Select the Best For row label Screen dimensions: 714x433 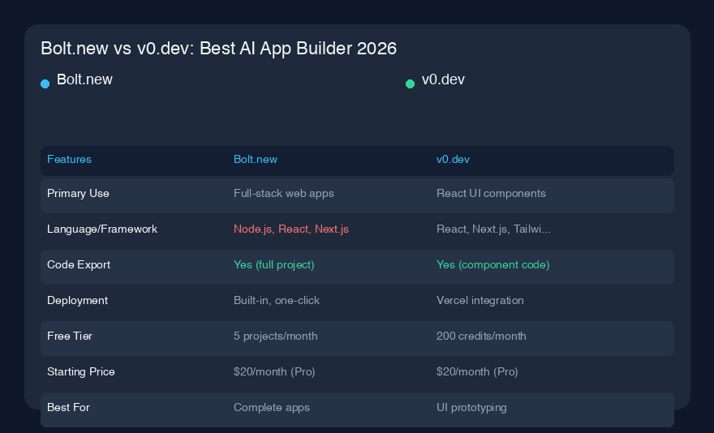(68, 408)
